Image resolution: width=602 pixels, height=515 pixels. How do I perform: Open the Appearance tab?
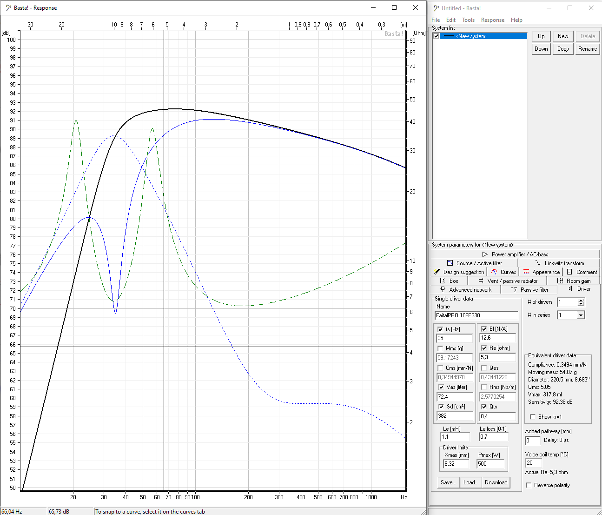pyautogui.click(x=541, y=272)
